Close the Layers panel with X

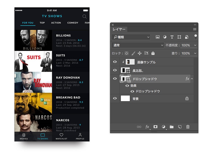click(113, 25)
